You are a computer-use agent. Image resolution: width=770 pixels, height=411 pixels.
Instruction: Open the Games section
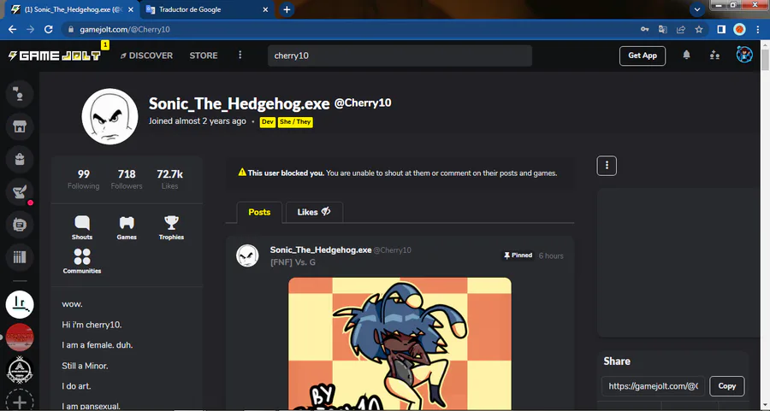(127, 227)
